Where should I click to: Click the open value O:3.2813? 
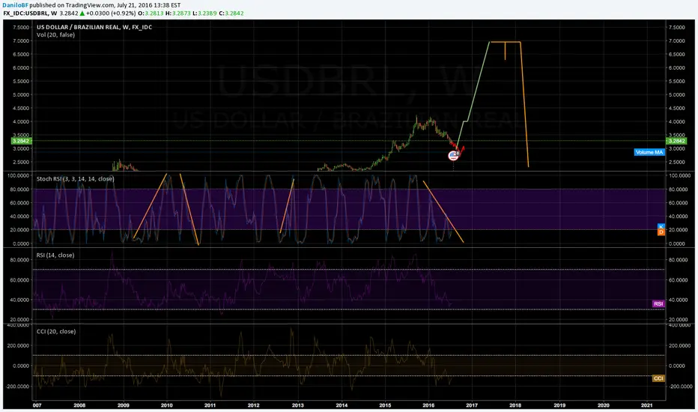pos(151,13)
